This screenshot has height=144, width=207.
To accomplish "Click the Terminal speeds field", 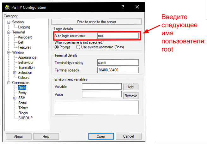I will (x=118, y=70).
